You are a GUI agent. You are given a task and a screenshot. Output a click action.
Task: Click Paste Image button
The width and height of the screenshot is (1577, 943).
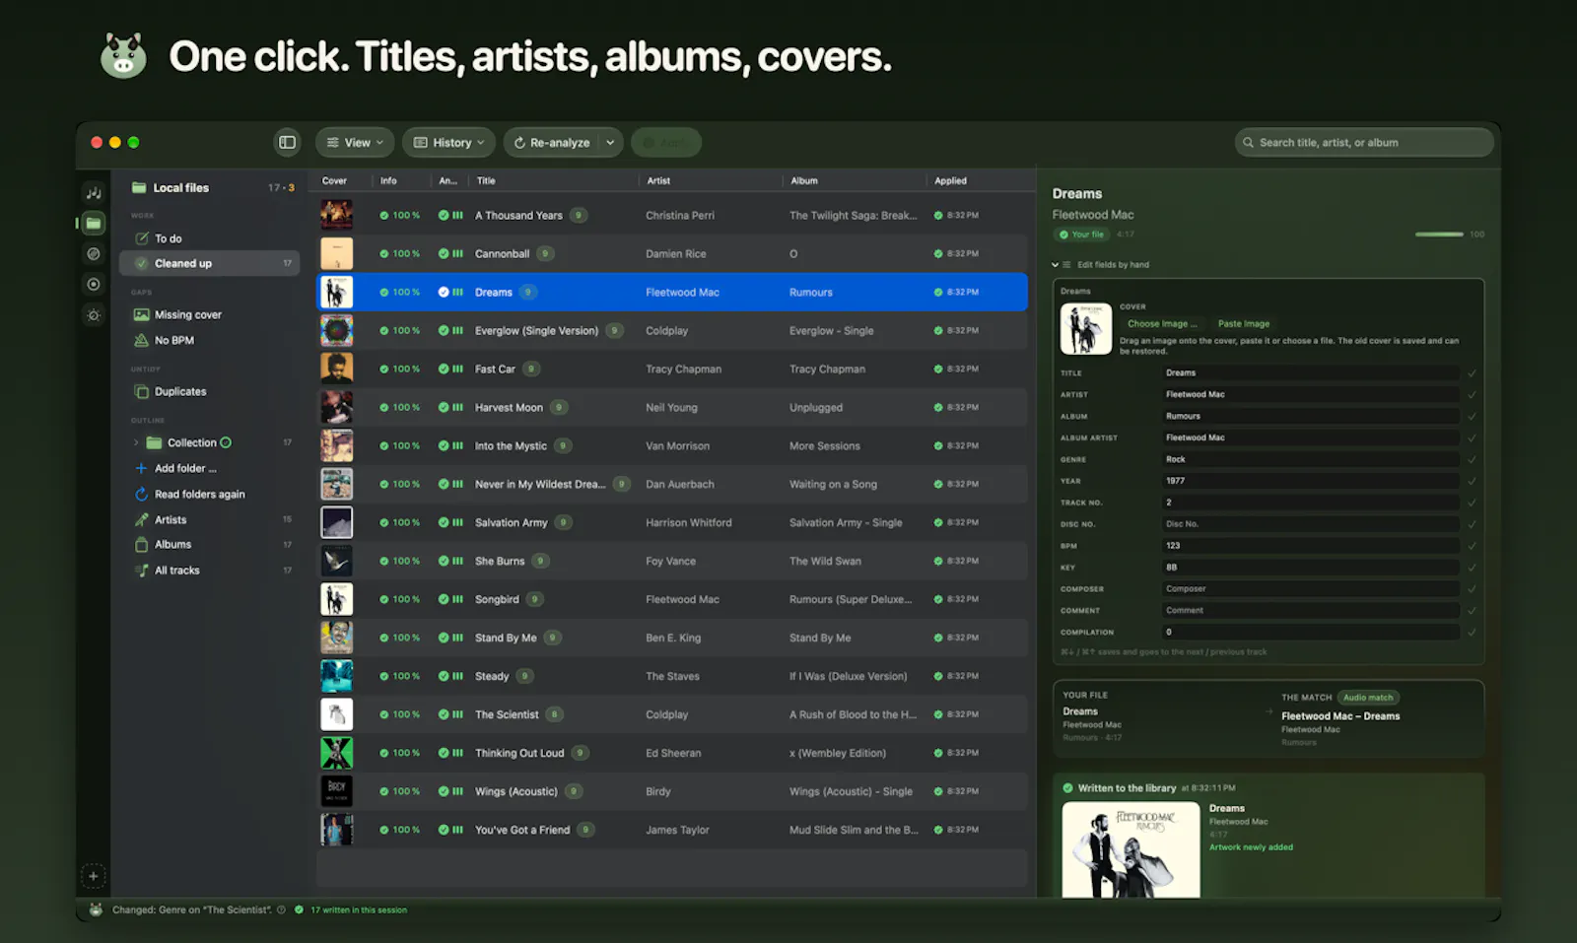[x=1244, y=324]
